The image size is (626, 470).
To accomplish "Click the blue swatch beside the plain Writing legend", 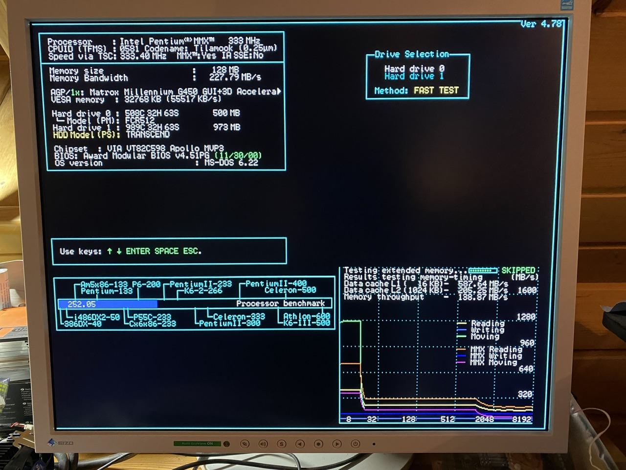I will click(x=462, y=330).
